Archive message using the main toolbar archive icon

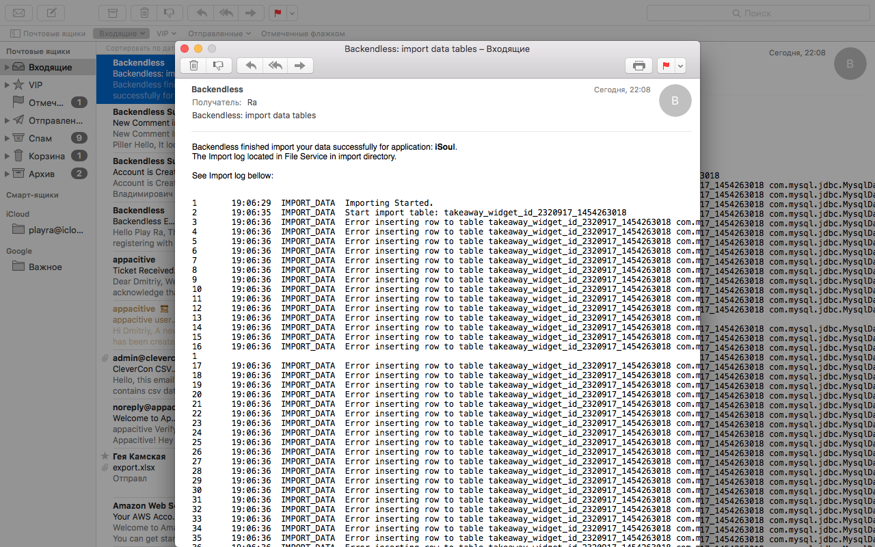[113, 13]
